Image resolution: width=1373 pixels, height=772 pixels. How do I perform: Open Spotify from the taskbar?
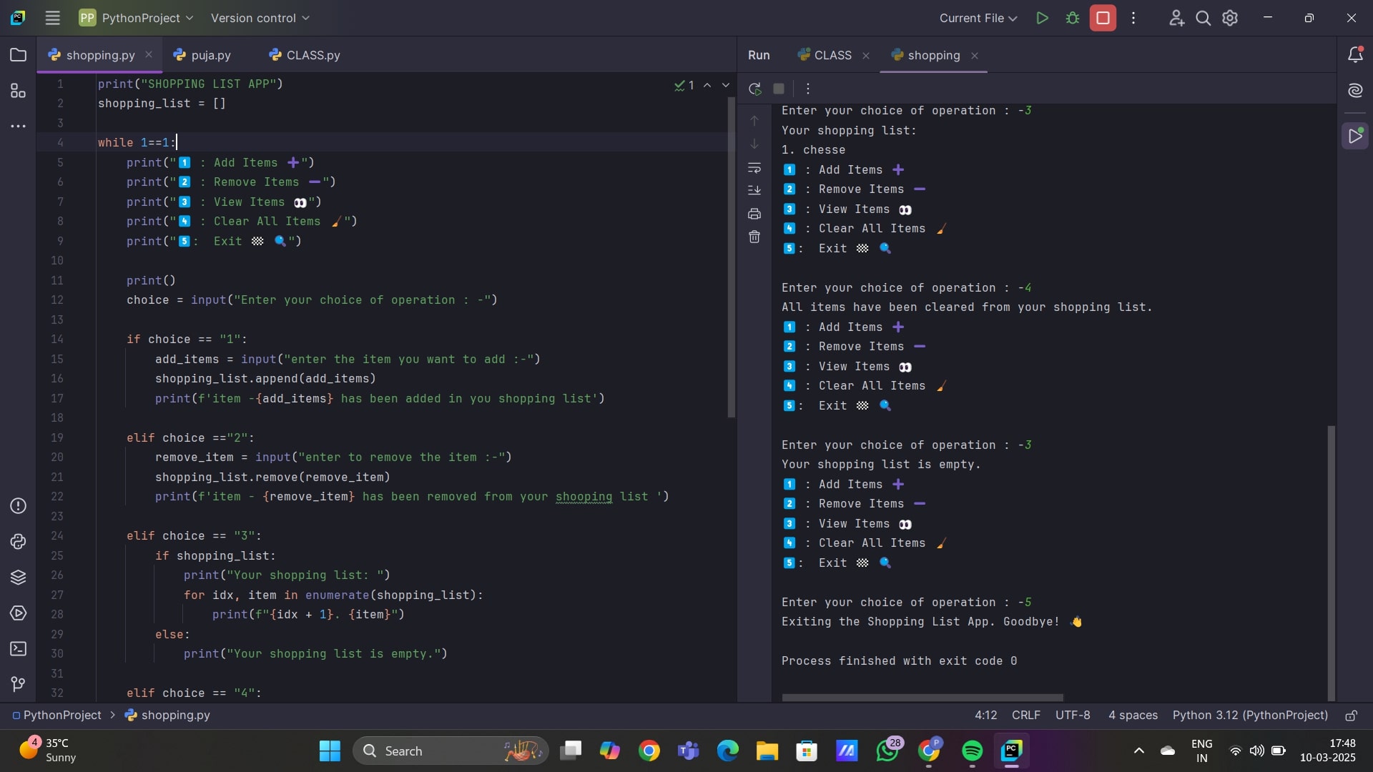[x=972, y=751]
